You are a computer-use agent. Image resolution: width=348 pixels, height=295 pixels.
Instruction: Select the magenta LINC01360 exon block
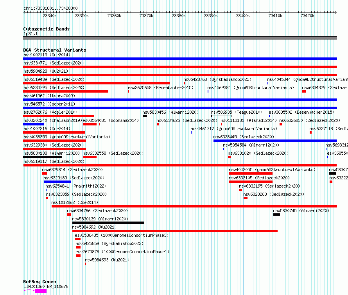point(41,291)
